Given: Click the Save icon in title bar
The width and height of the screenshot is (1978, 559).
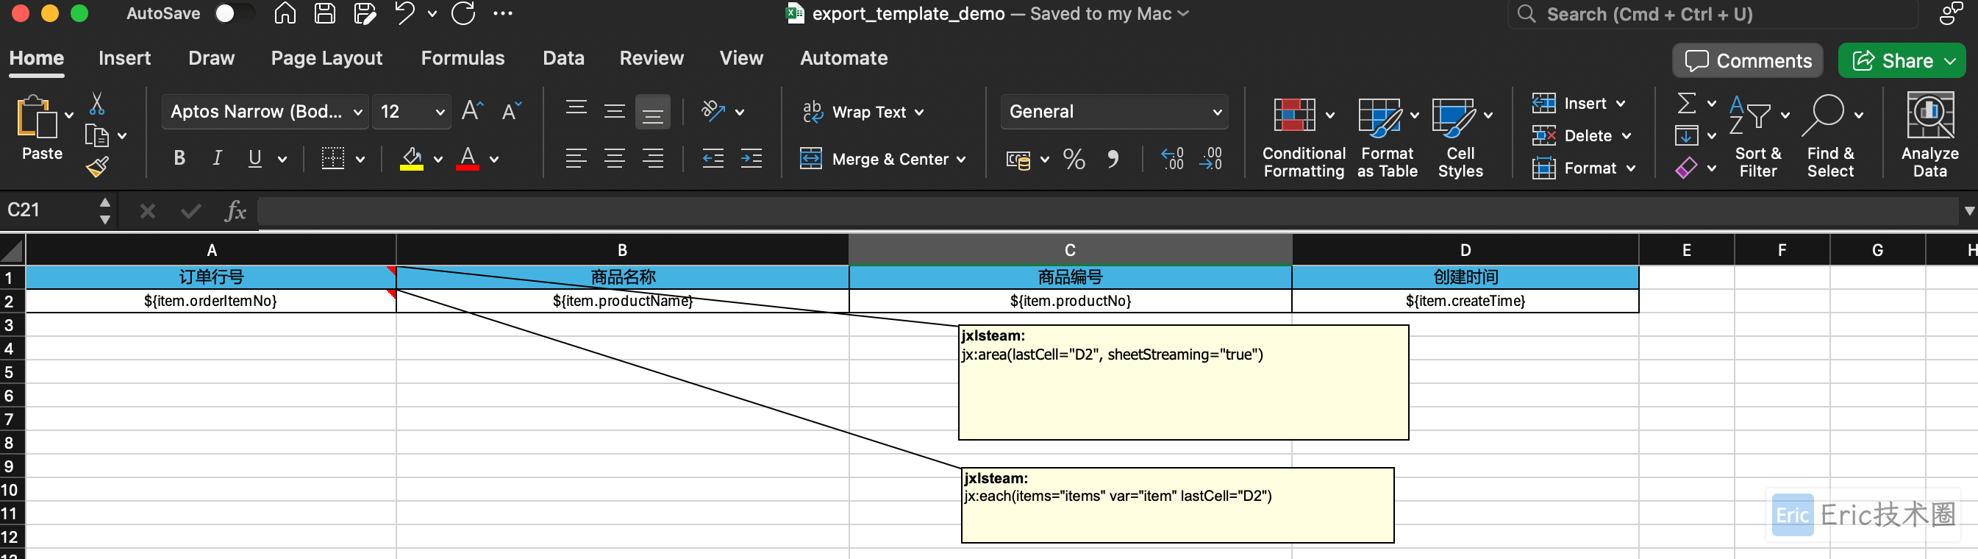Looking at the screenshot, I should click(x=325, y=14).
